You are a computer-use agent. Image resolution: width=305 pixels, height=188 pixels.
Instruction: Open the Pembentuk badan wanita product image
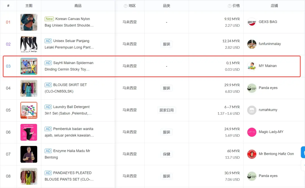pos(29,132)
